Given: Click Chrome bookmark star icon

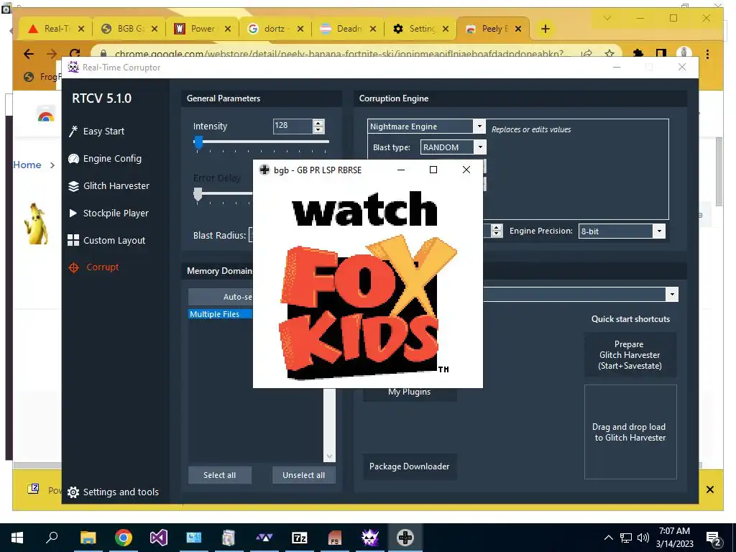Looking at the screenshot, I should click(x=609, y=53).
